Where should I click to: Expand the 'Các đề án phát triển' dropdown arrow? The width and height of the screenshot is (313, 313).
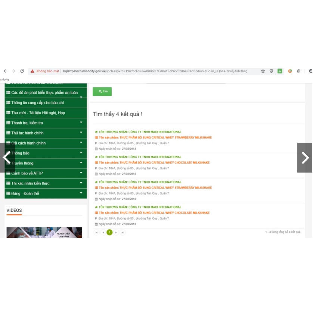81,97
